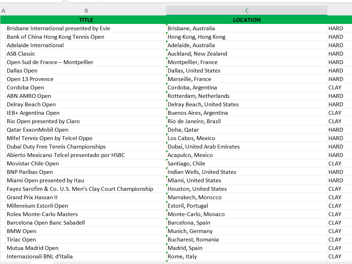Image resolution: width=352 pixels, height=264 pixels.
Task: Select cell 'Bank of China Hong Kong Tennis Open'
Action: tap(86, 37)
